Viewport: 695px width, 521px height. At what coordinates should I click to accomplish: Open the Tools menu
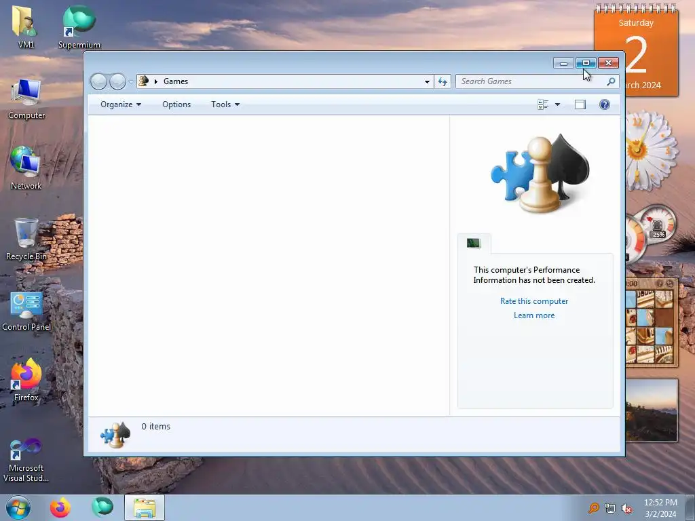click(x=225, y=104)
